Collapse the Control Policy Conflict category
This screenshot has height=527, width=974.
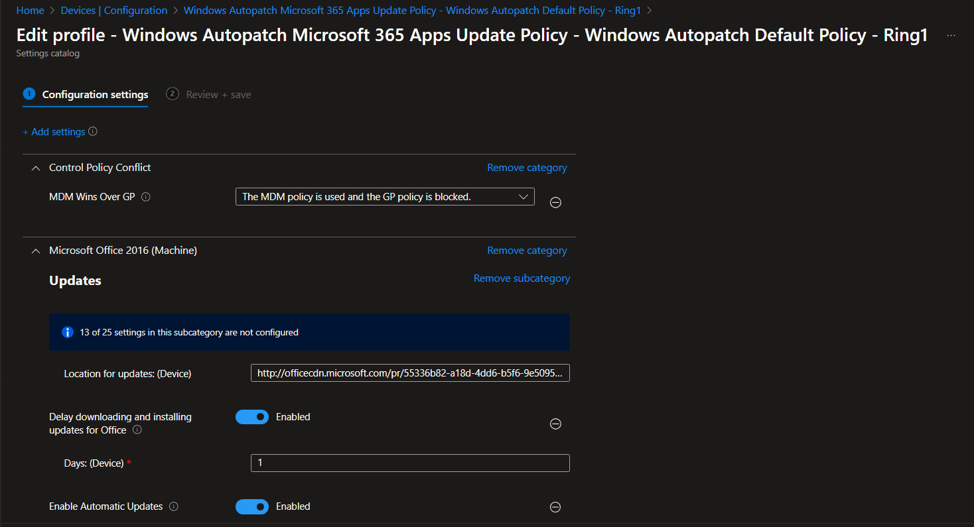(x=35, y=168)
